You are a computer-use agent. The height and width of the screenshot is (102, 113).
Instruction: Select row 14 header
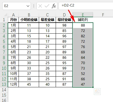click(4, 90)
